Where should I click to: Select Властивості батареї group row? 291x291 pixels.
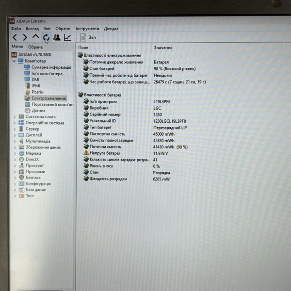pyautogui.click(x=99, y=95)
